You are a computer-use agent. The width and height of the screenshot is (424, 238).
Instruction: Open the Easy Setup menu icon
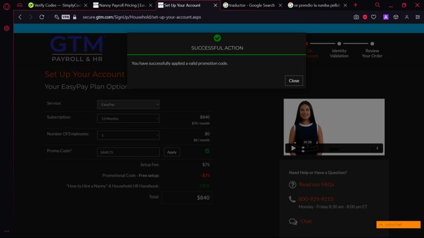(417, 17)
